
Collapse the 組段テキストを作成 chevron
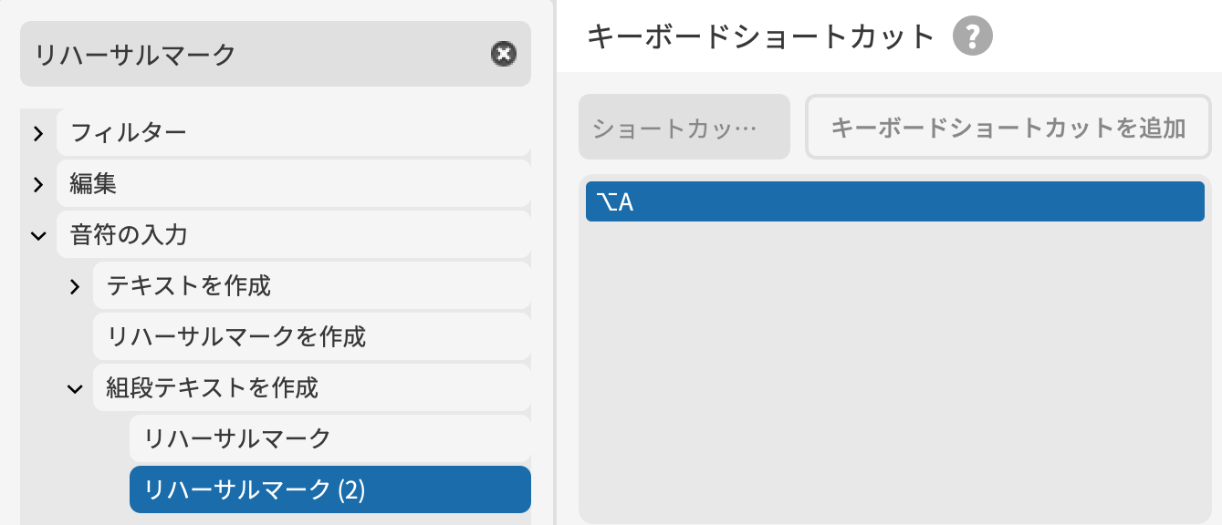pos(75,389)
